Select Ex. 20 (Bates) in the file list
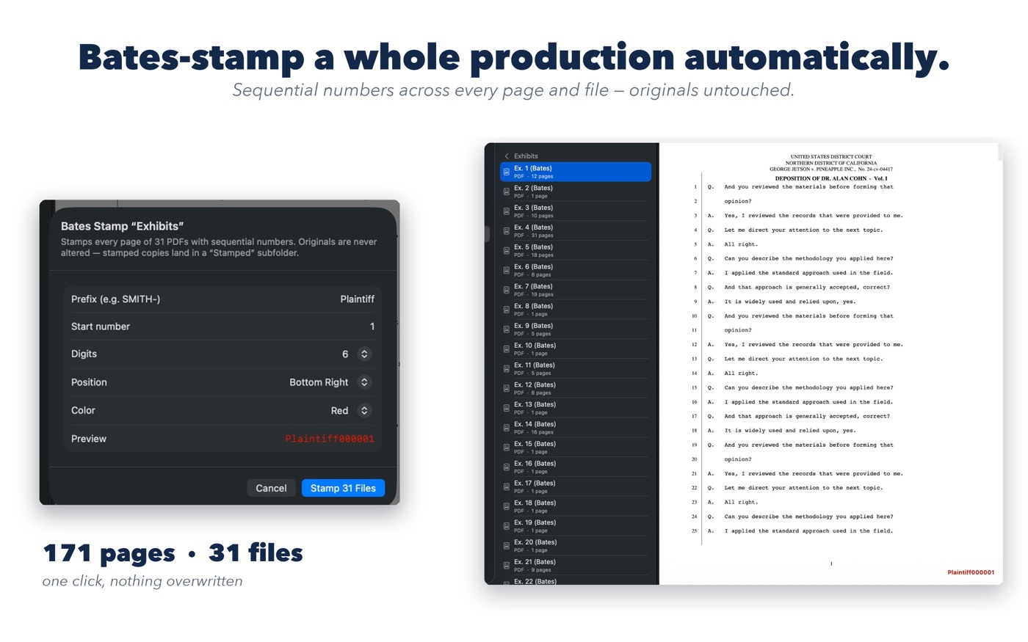This screenshot has height=642, width=1028. click(x=576, y=546)
